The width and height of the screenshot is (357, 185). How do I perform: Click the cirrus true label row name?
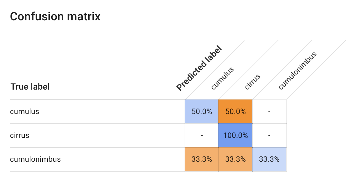point(20,136)
